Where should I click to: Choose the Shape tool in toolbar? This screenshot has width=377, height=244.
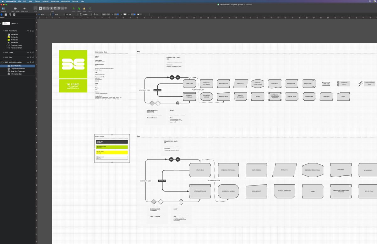44,8
